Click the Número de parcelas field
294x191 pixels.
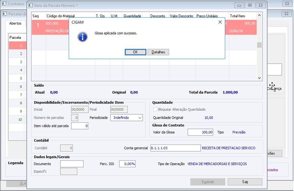[x=75, y=118]
